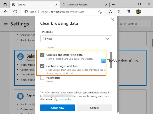Viewport: 153px width, 114px height.
Task: Click the Search settings field
Action: click(x=135, y=24)
